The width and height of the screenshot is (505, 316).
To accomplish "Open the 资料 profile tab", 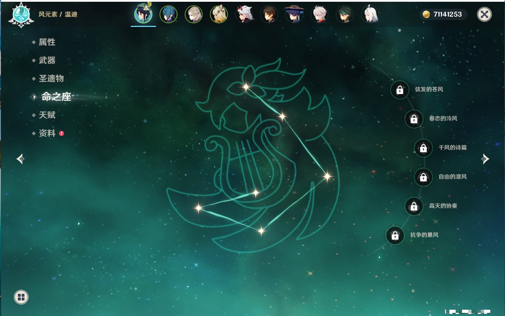I will point(47,133).
